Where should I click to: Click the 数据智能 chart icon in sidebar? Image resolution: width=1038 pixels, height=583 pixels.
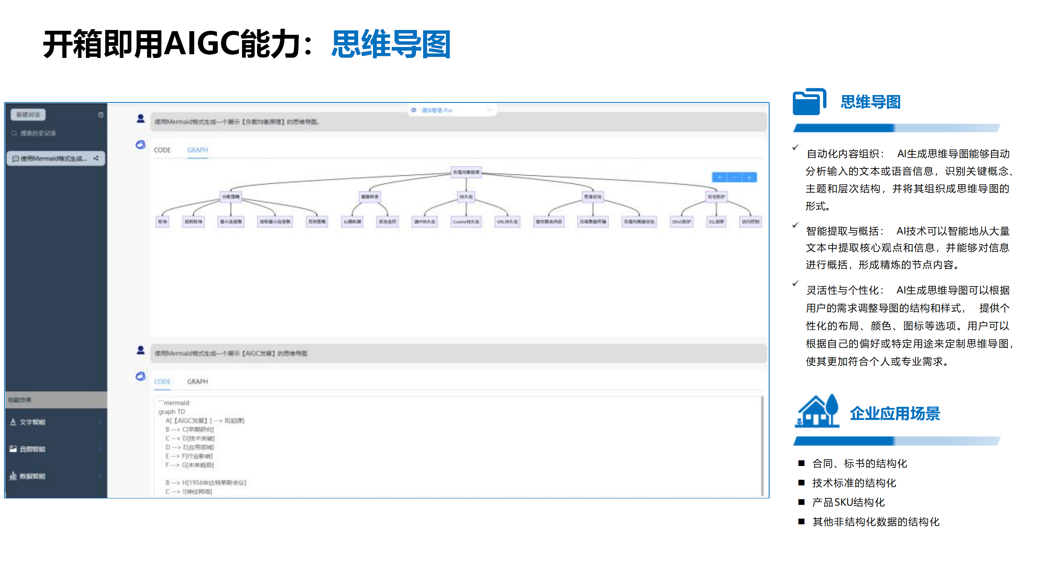(x=13, y=476)
